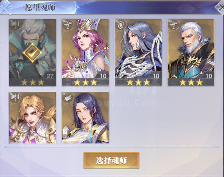Select the blonde golden-armored heroine card

[32, 118]
